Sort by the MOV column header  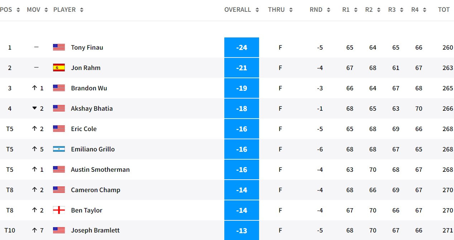click(37, 10)
